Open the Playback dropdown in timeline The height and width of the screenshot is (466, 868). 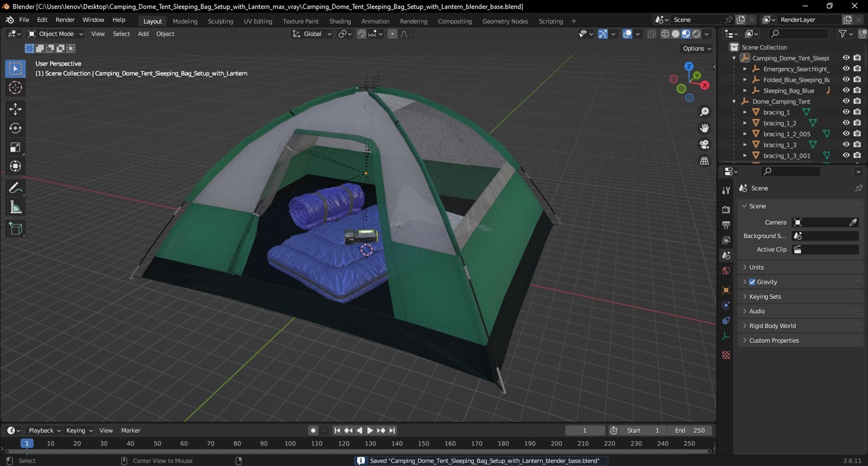[44, 430]
